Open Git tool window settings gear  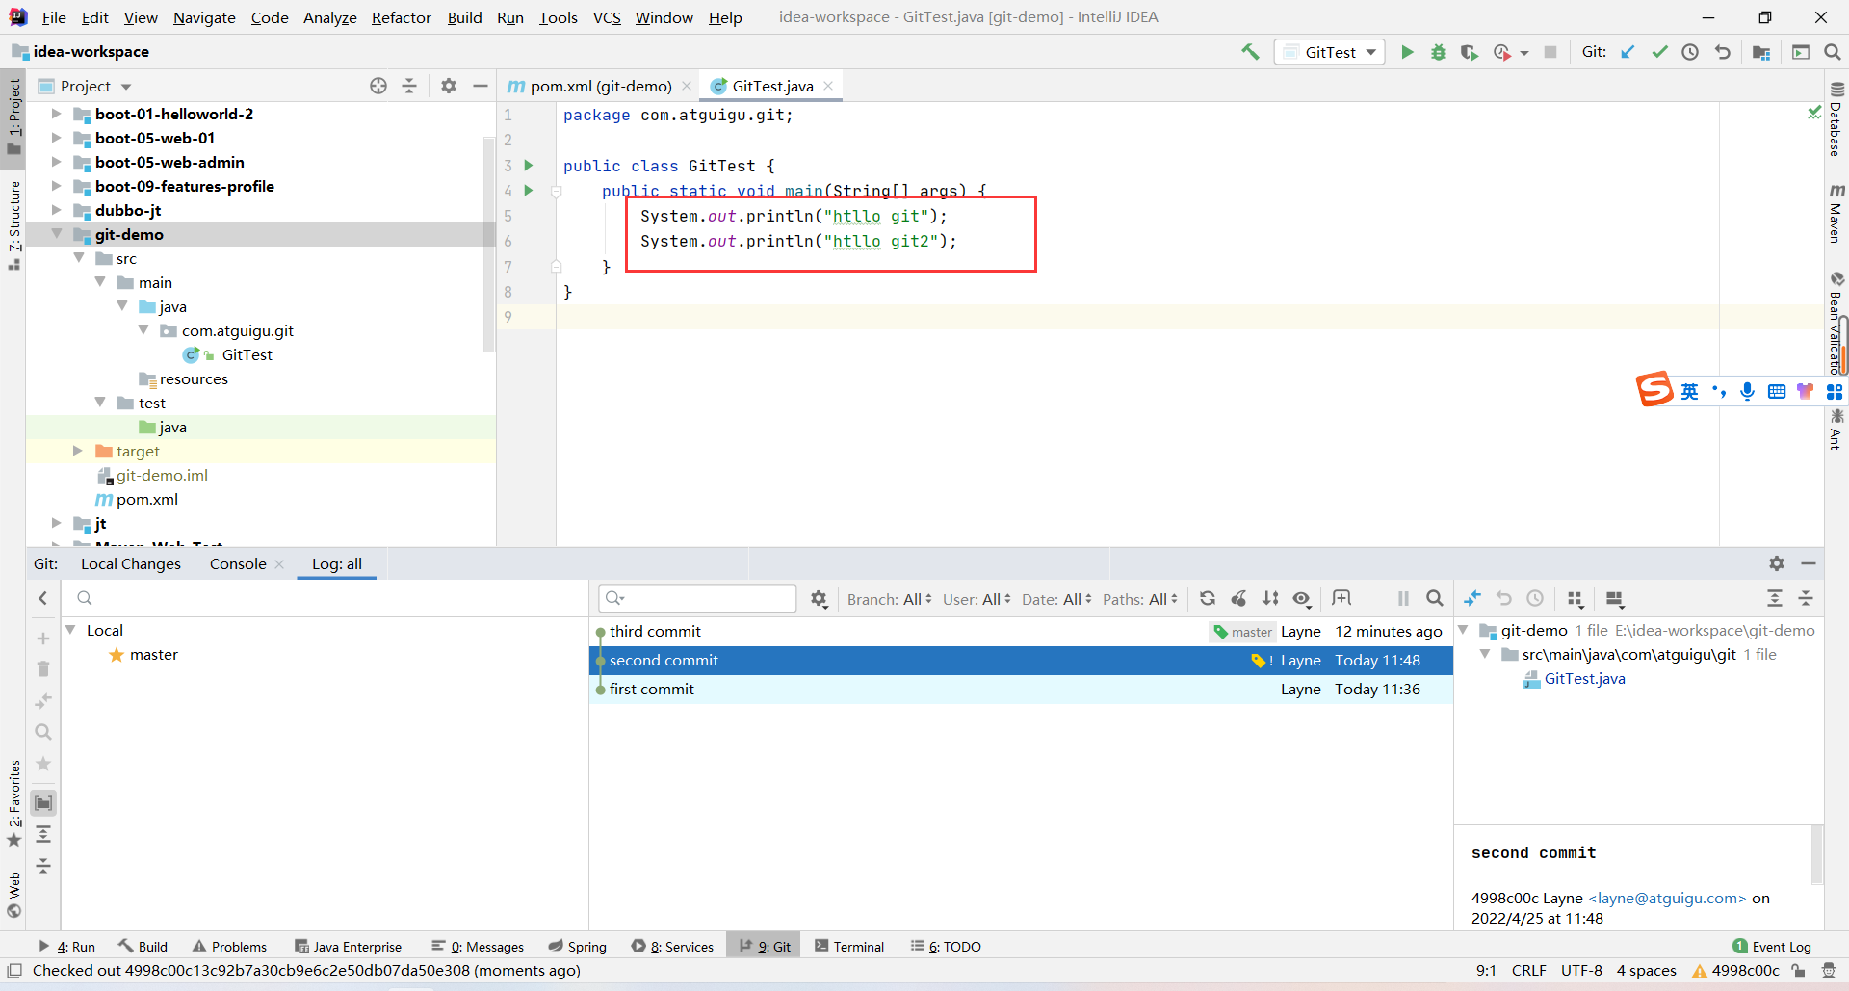pos(1777,563)
